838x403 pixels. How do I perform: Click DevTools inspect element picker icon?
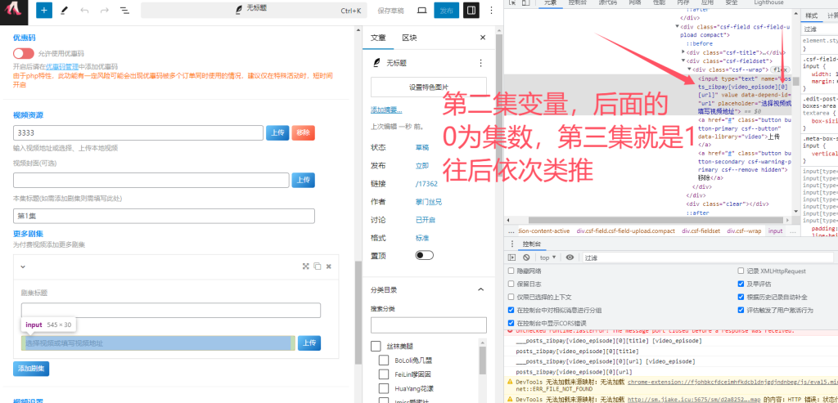pos(512,2)
